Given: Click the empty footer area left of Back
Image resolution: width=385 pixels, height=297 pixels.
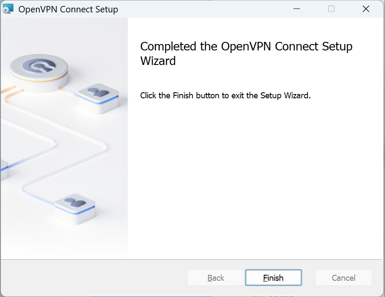Looking at the screenshot, I should point(94,278).
